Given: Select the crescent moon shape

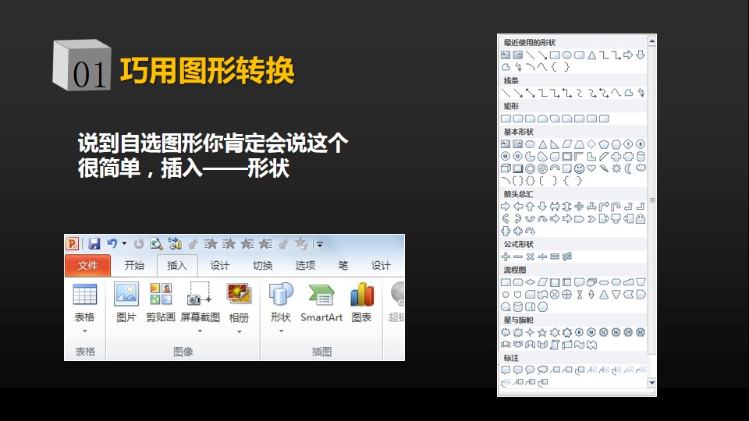Looking at the screenshot, I should tap(628, 168).
